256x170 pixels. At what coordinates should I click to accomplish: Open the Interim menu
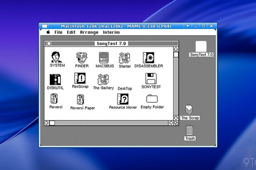tap(111, 32)
